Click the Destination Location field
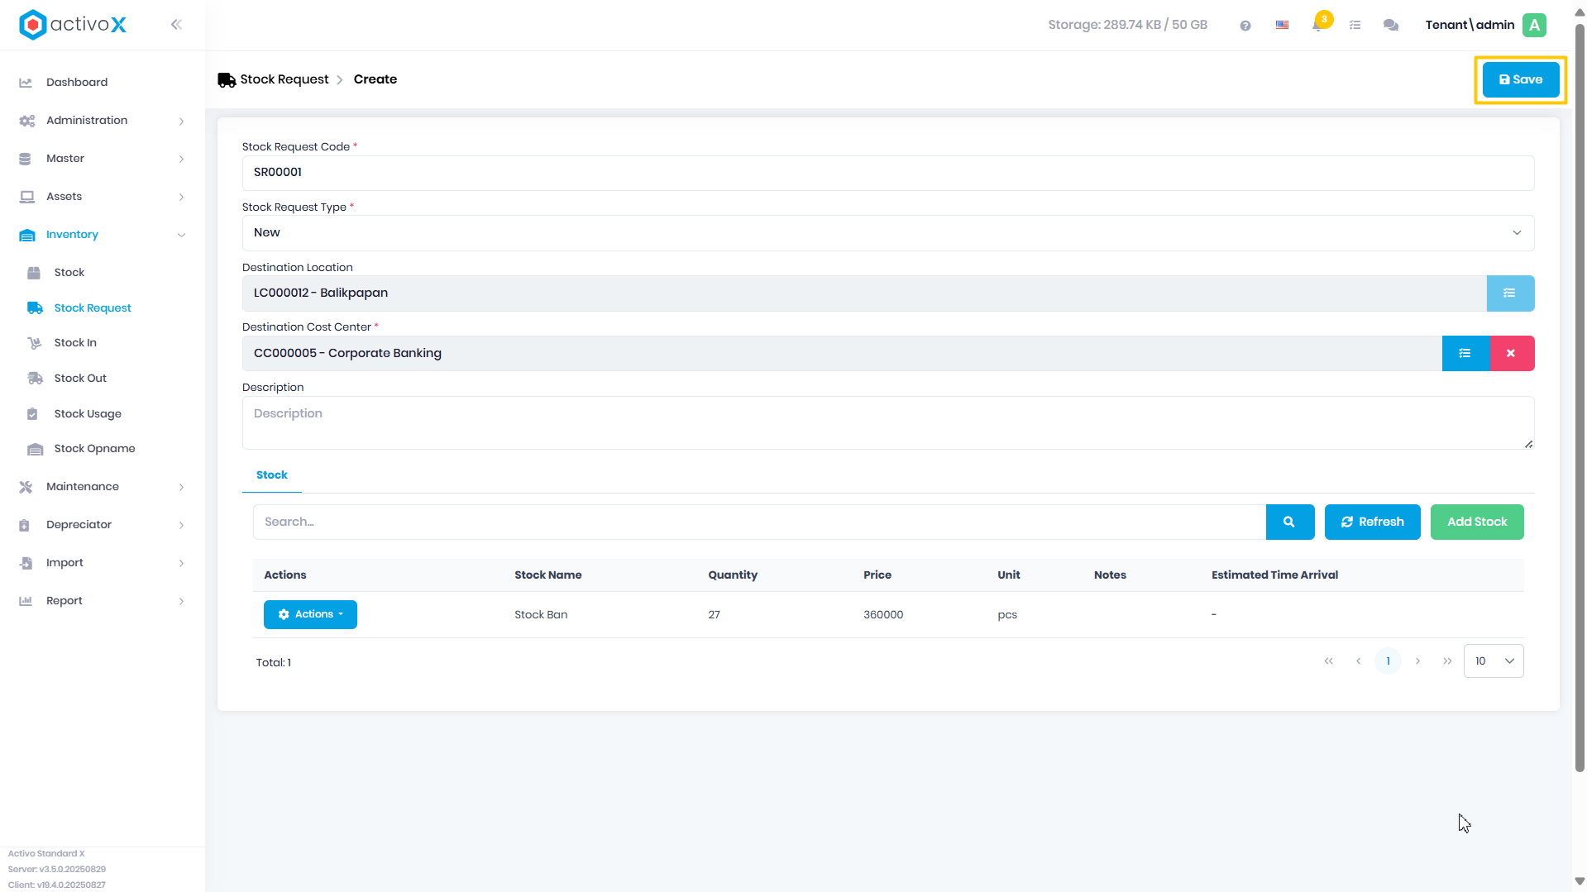The height and width of the screenshot is (892, 1587). (x=864, y=293)
